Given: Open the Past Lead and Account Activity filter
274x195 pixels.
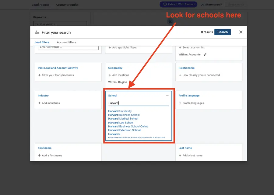Looking at the screenshot, I should coord(58,68).
